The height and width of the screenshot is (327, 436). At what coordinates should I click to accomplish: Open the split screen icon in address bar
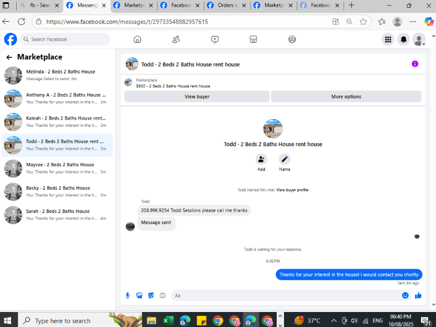(336, 22)
